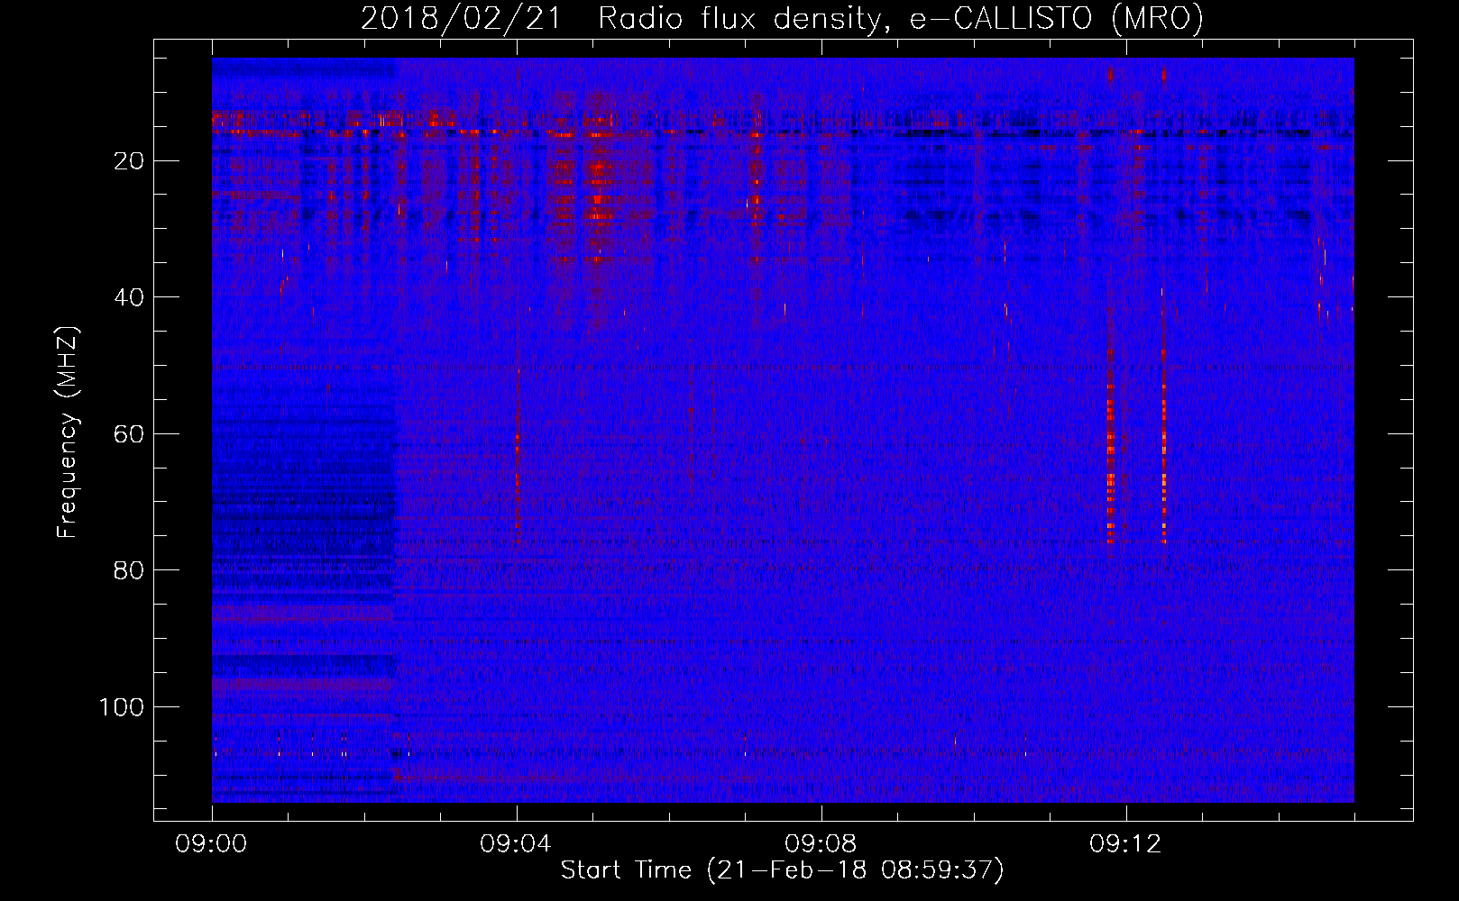Click the 09:04 time tick label
Screen dimensions: 1459x901
517,844
